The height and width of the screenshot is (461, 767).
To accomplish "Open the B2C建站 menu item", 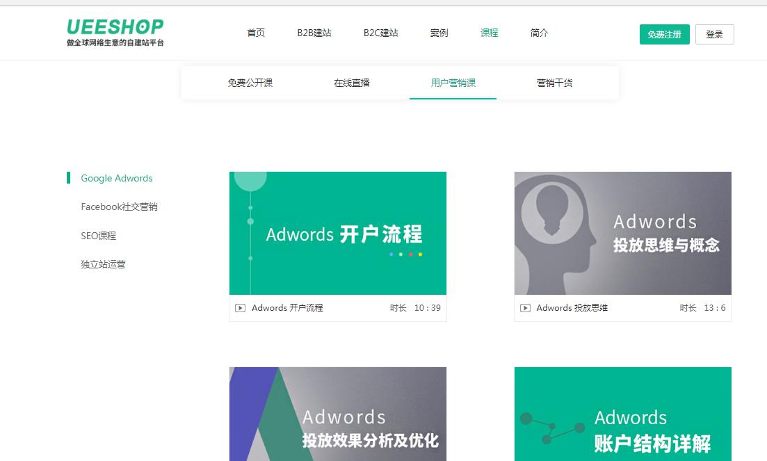I will [x=380, y=32].
